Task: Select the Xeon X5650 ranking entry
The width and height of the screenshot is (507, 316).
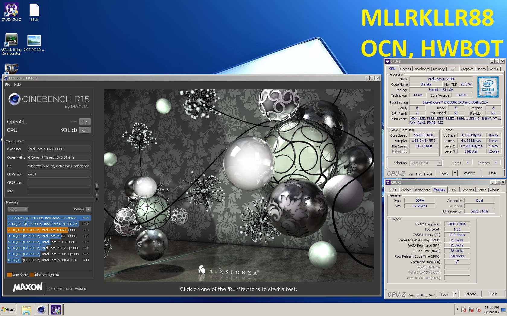Action: (x=49, y=218)
